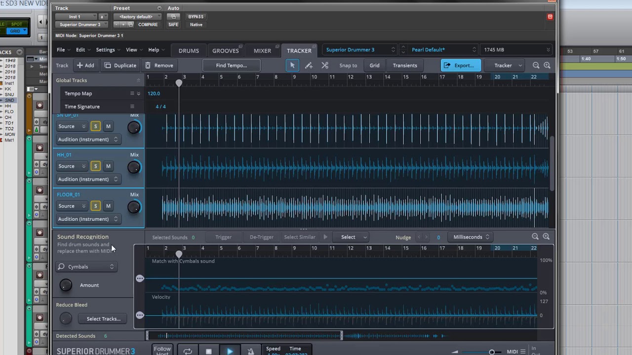Collapse the Global Tracks section
632x355 pixels.
[138, 80]
